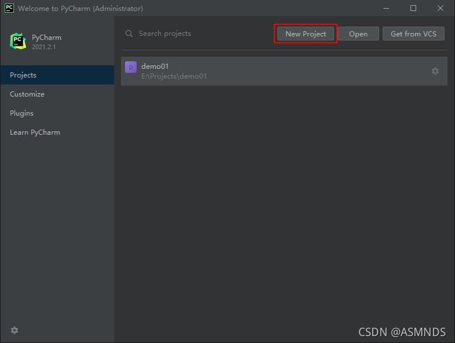455x343 pixels.
Task: Open the Customize section
Action: click(57, 94)
